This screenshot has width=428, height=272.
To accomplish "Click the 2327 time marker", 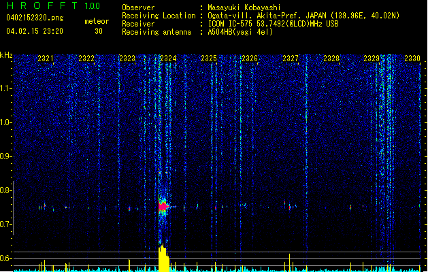I will click(x=291, y=58).
